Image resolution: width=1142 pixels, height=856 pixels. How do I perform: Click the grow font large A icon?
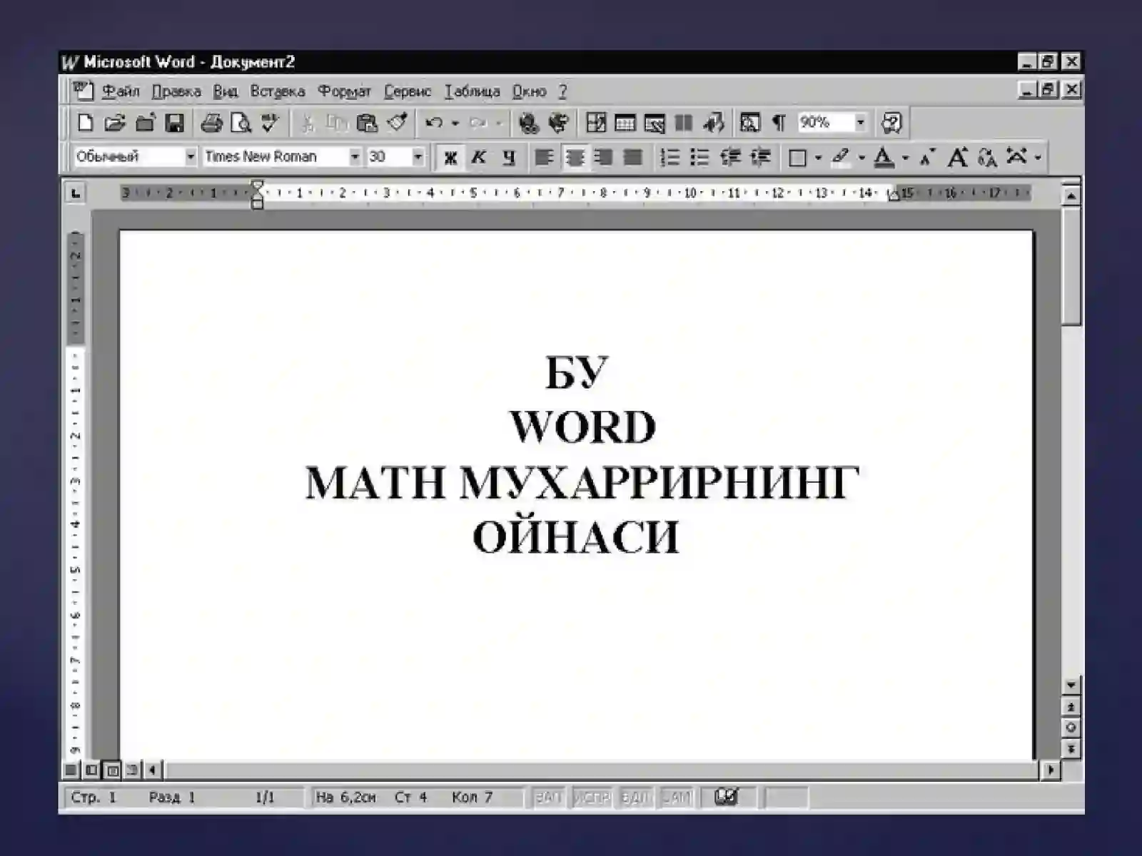(957, 157)
